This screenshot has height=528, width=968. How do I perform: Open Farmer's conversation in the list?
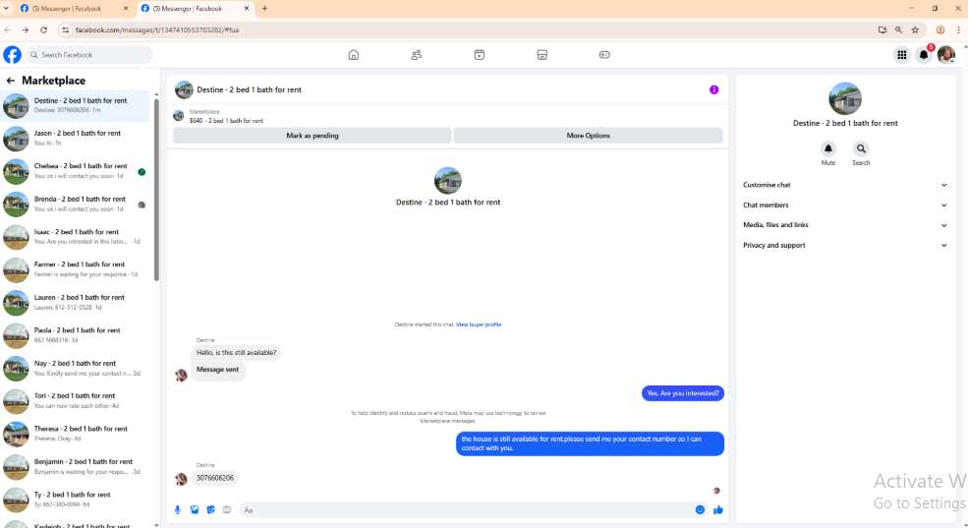(x=76, y=269)
